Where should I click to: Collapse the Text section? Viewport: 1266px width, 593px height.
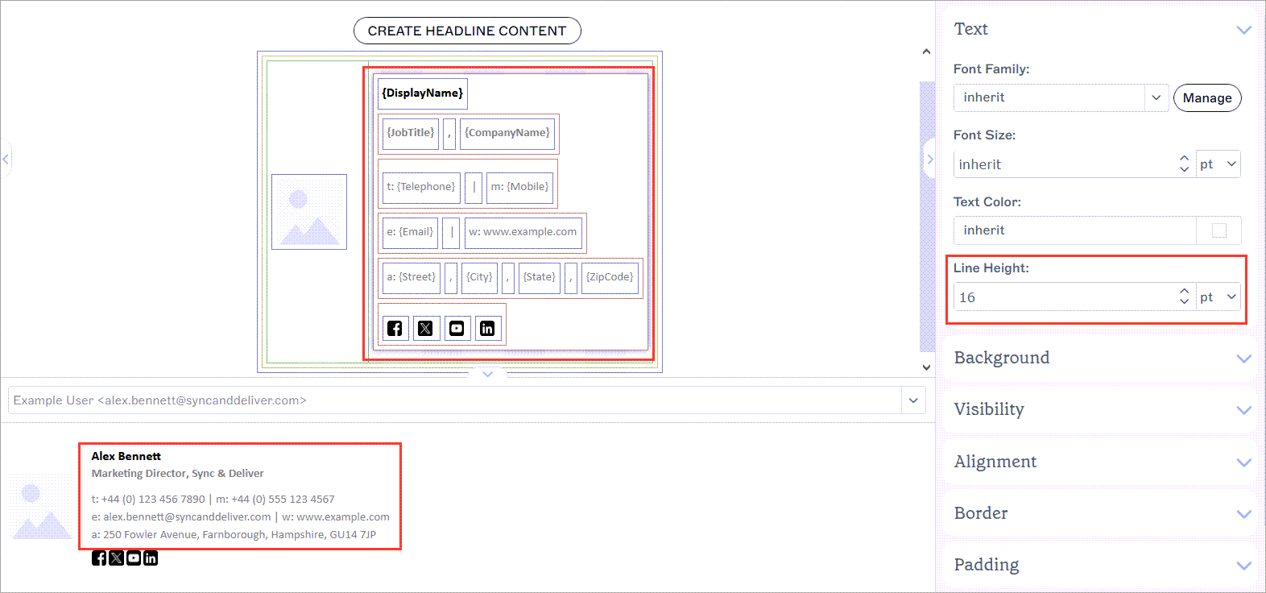click(x=1243, y=30)
